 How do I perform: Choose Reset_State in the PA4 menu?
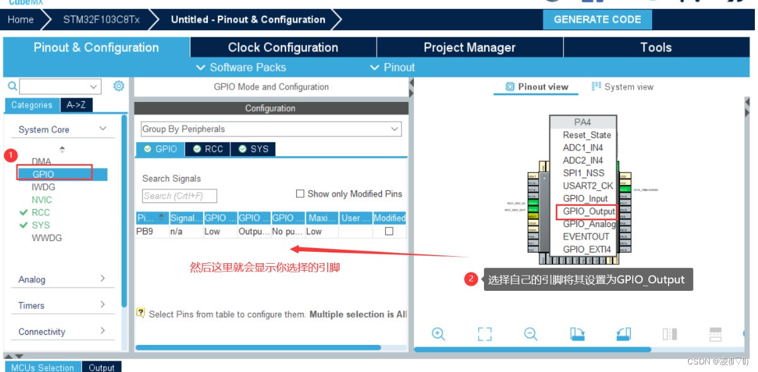click(x=587, y=135)
